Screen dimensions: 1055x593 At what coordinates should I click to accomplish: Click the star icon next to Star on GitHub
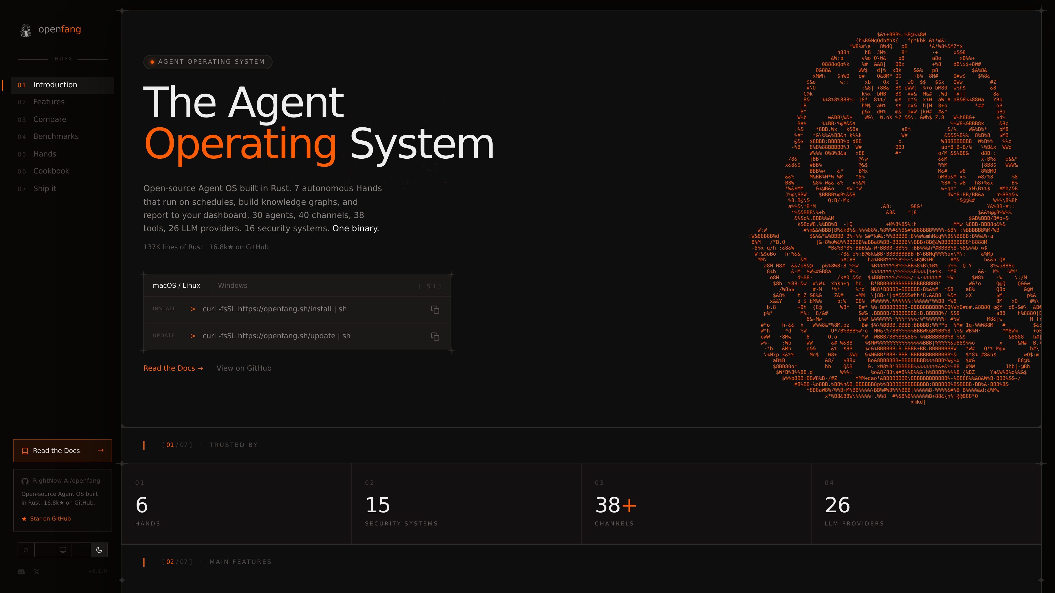point(24,519)
